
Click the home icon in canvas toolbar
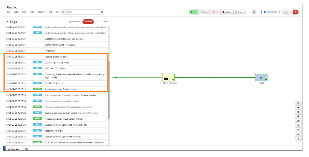click(x=298, y=108)
